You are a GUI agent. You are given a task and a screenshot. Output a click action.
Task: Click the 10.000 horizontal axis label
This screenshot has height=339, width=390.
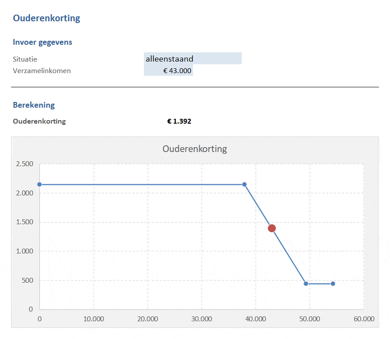pyautogui.click(x=93, y=319)
